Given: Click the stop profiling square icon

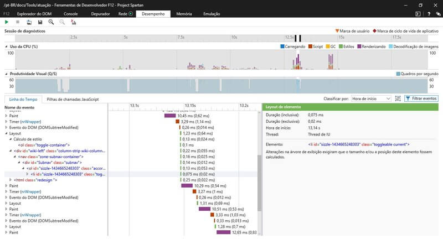Looking at the screenshot, I should [18, 22].
